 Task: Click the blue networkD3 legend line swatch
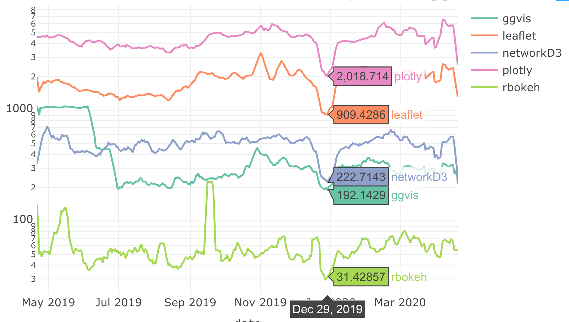pos(484,53)
